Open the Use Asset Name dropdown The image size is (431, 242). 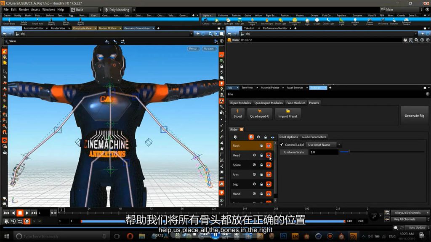(323, 145)
